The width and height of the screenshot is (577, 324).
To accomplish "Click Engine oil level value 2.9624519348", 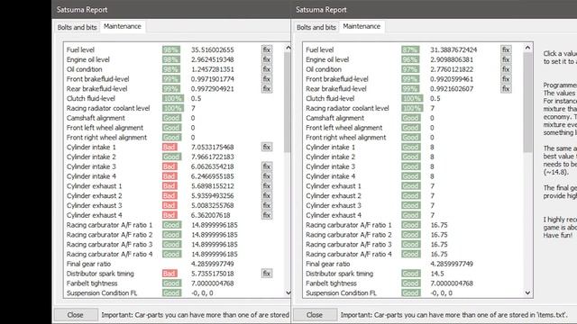I will point(213,59).
